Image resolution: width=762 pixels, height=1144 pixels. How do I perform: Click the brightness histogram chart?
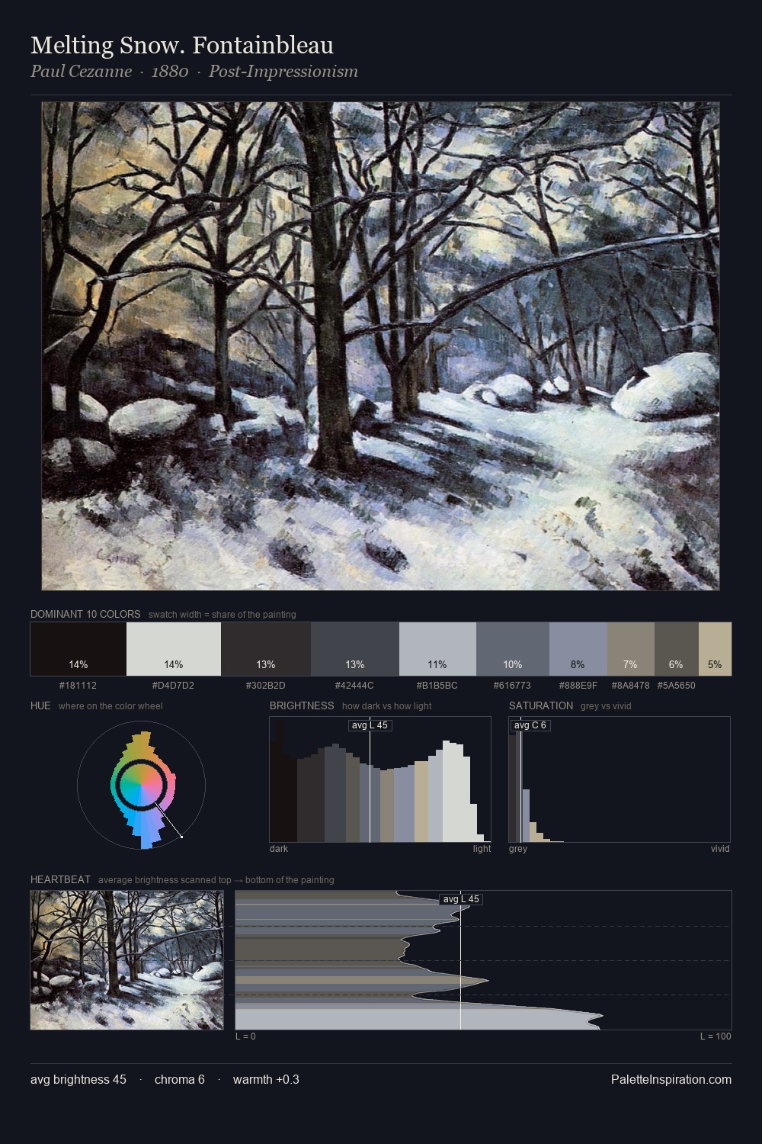(380, 779)
